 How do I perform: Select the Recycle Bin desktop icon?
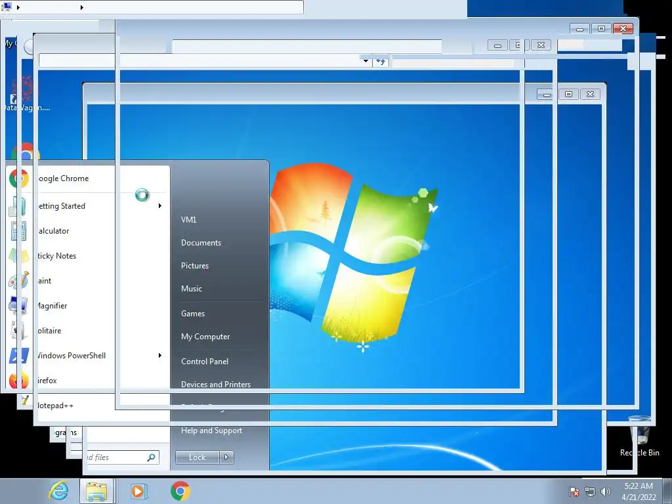(639, 436)
